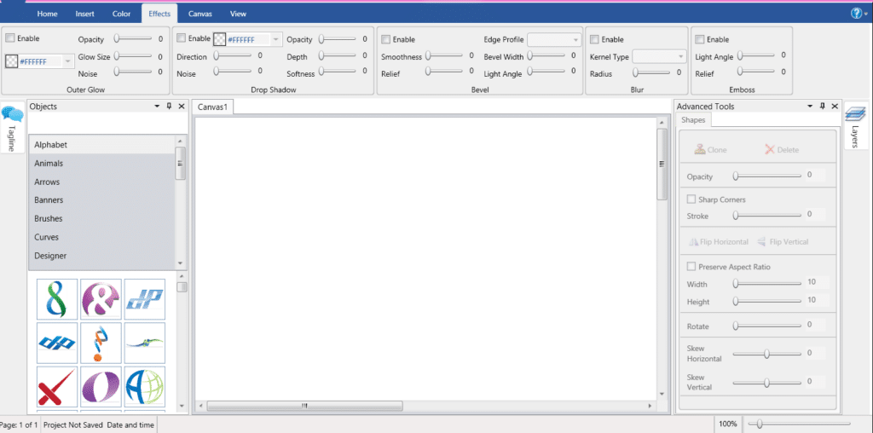Image resolution: width=873 pixels, height=433 pixels.
Task: Click scroll-down arrow of category list
Action: pos(180,264)
